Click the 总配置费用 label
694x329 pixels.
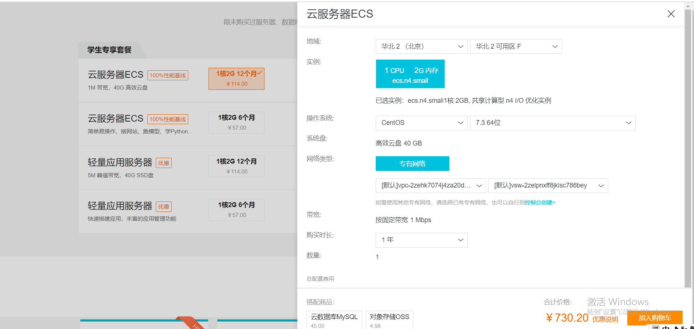tap(320, 279)
